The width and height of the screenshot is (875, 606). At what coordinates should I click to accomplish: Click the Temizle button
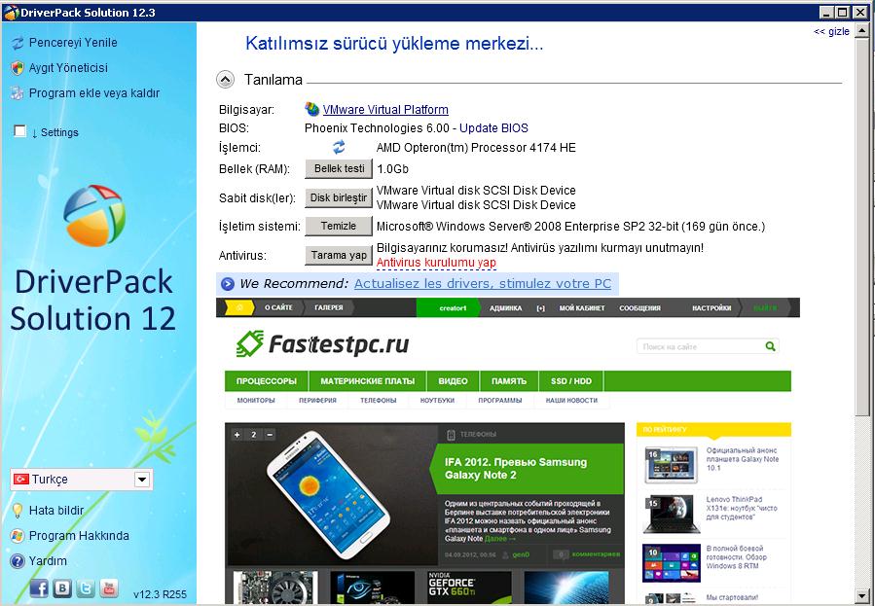tap(339, 227)
